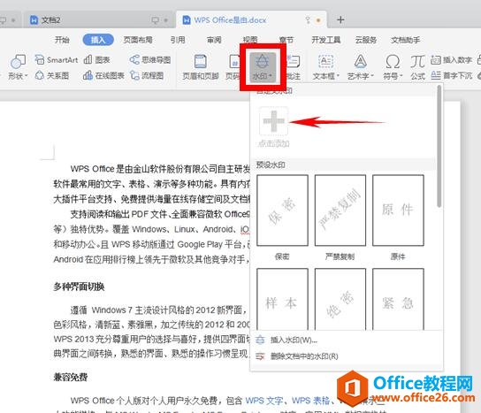Expand the 艺术字 dropdown arrow

(x=373, y=76)
